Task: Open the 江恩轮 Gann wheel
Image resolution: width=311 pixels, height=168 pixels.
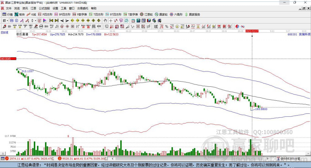Action: 146,15
